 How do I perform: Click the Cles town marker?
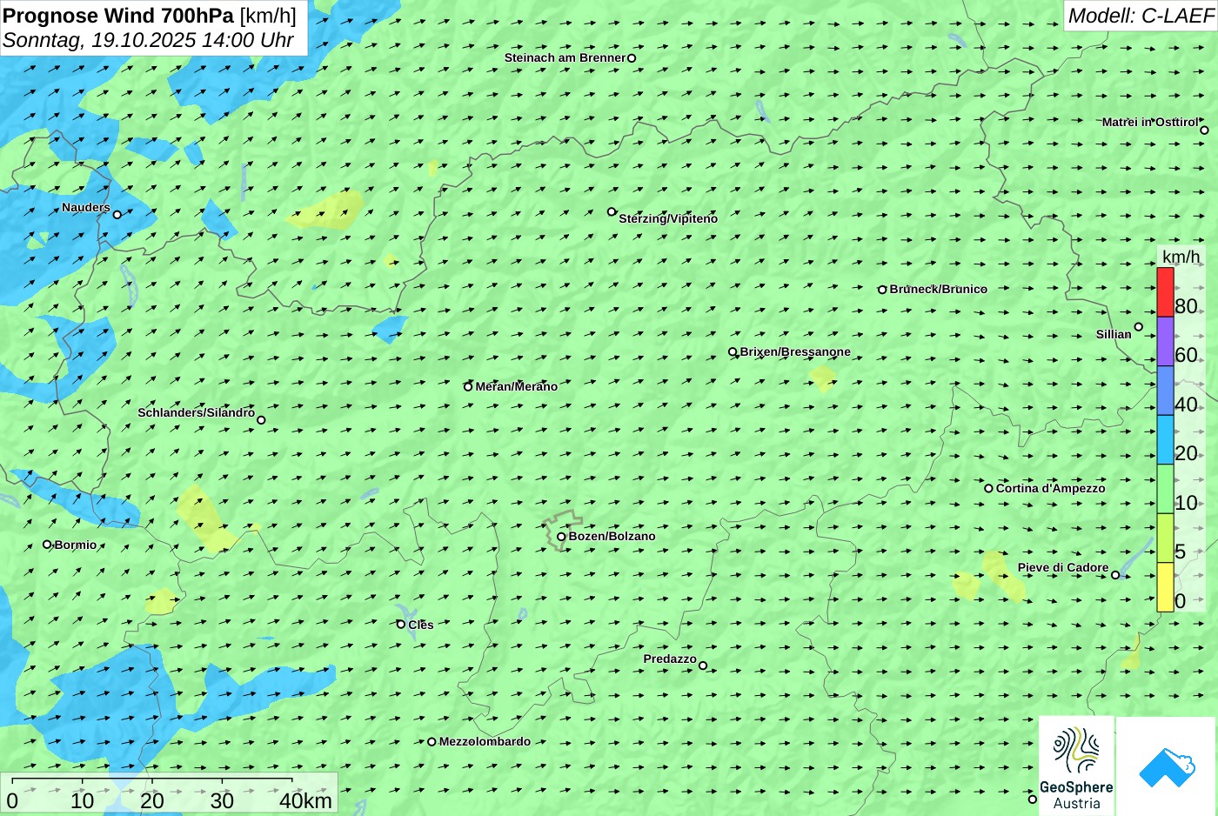[401, 625]
